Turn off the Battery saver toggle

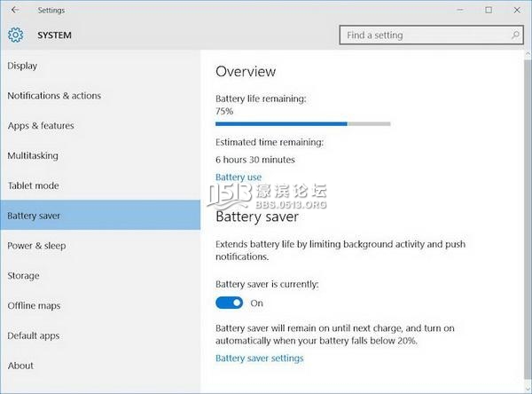tap(229, 303)
